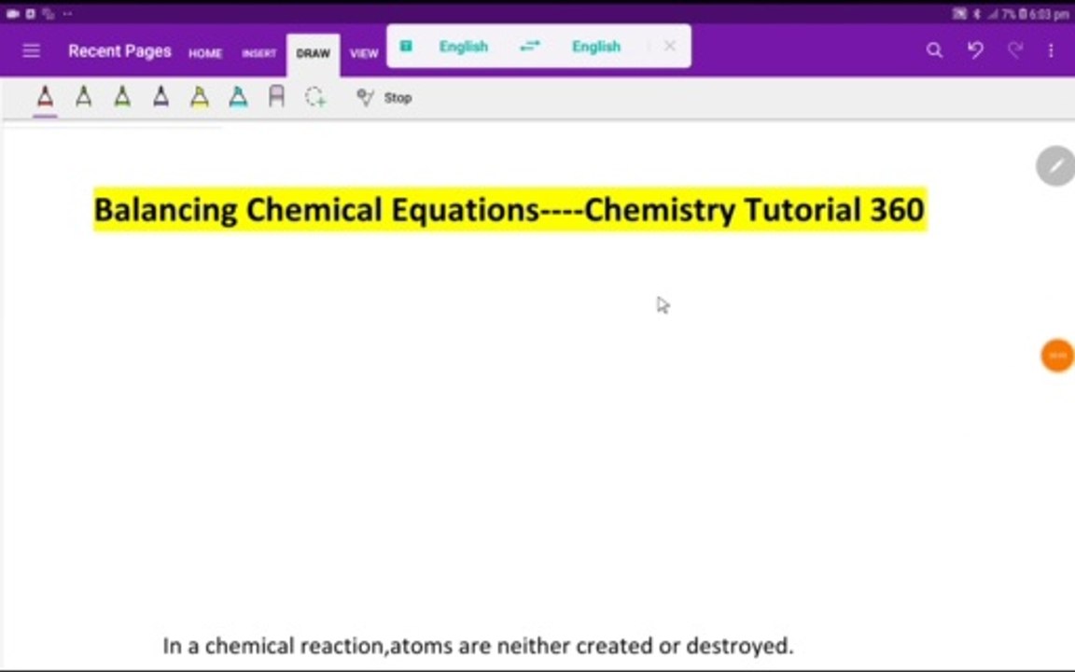This screenshot has width=1075, height=672.
Task: Undo the last action
Action: pos(975,50)
